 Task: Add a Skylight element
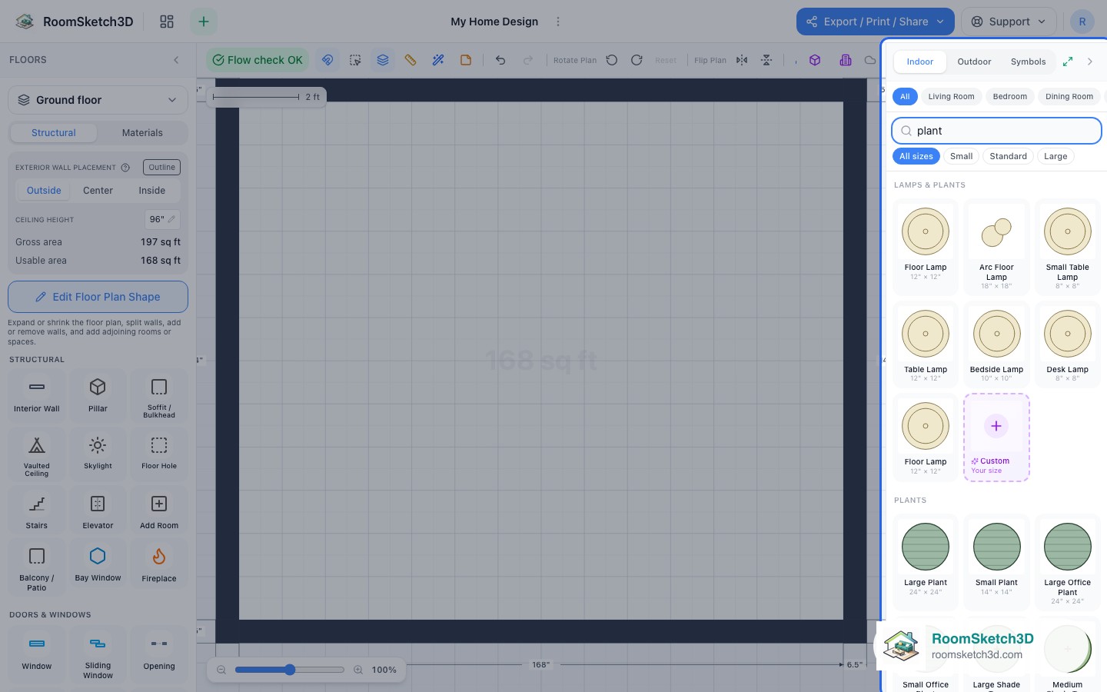(x=98, y=453)
